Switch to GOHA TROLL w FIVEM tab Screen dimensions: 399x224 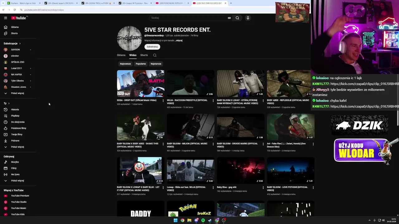click(98, 3)
